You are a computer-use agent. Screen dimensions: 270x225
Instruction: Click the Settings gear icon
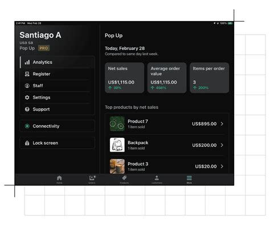(x=27, y=97)
